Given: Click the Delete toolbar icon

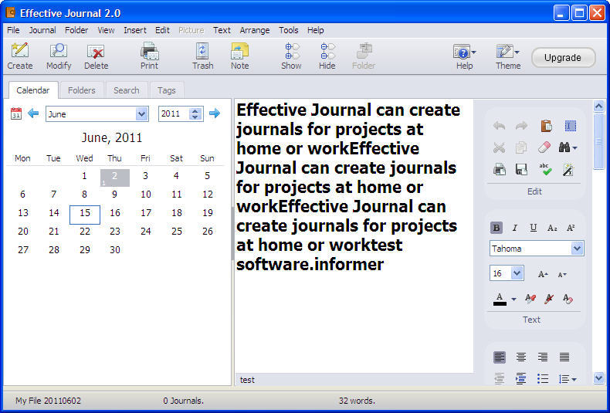Looking at the screenshot, I should 96,56.
